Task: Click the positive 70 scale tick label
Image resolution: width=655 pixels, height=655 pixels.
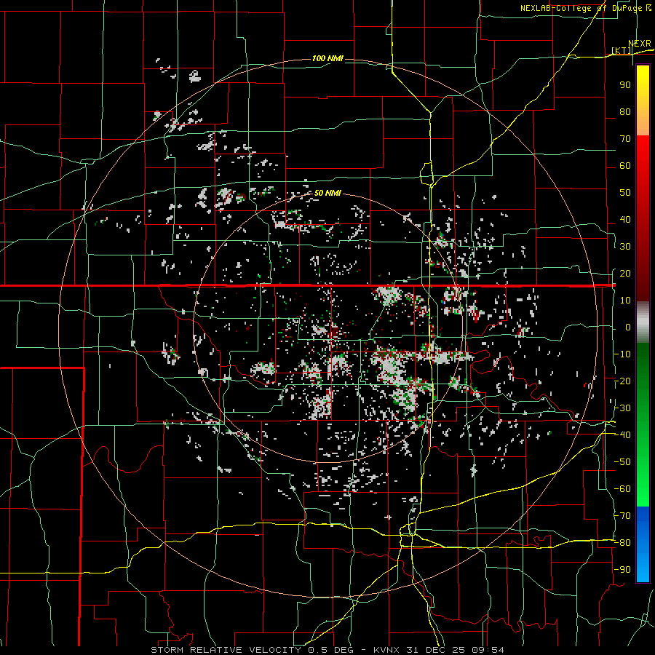Action: point(625,139)
